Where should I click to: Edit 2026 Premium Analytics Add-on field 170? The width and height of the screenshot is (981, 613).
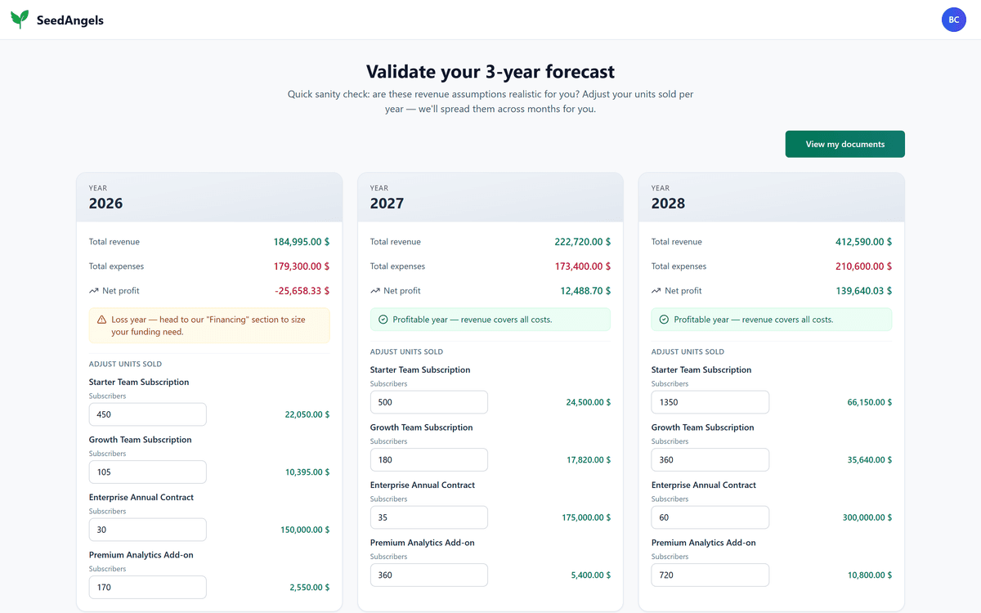pos(148,587)
